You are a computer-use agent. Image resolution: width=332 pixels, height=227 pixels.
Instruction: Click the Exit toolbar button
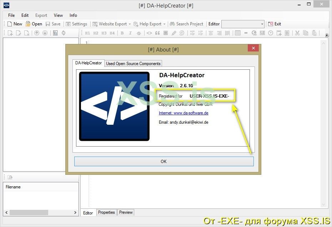tap(275, 24)
